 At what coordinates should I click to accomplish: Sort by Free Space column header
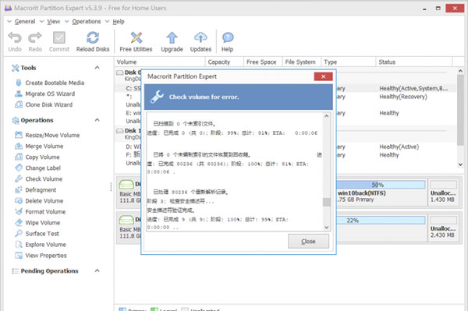coord(263,62)
